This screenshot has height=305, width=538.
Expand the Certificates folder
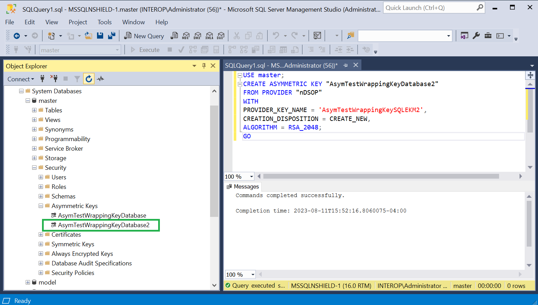click(41, 235)
